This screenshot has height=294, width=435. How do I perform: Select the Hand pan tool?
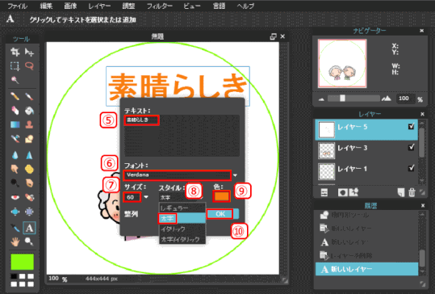(x=15, y=241)
